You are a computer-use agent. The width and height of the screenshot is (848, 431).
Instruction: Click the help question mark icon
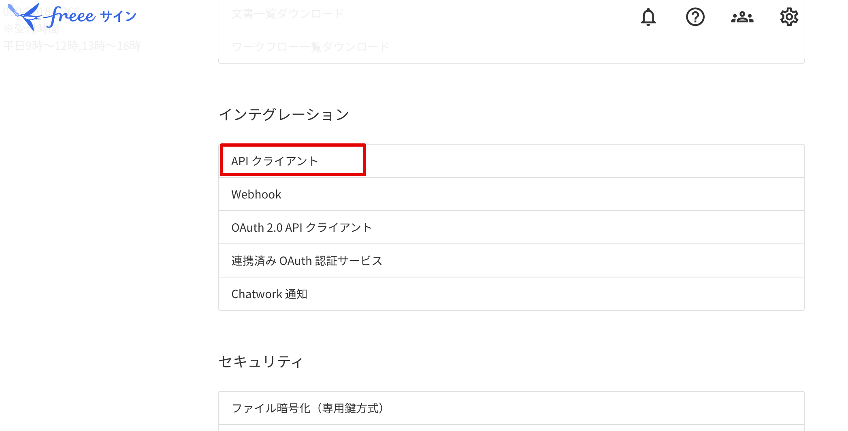click(695, 17)
